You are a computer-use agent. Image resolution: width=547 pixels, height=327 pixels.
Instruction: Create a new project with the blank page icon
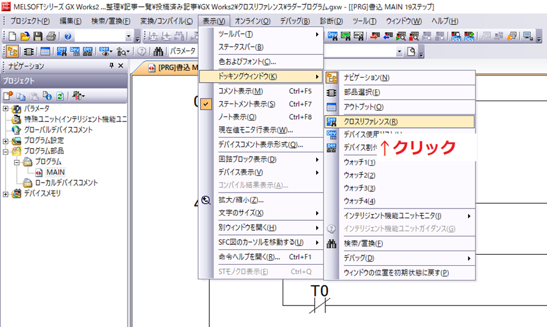pos(12,36)
